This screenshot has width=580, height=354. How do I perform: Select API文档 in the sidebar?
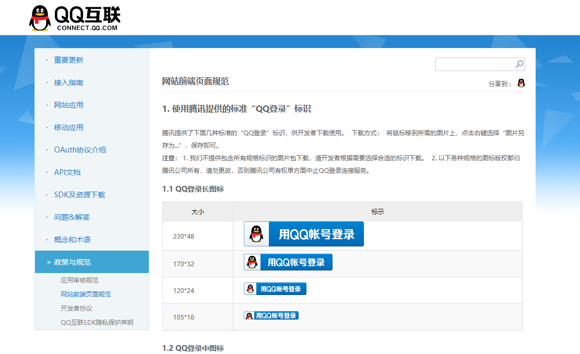[x=67, y=172]
